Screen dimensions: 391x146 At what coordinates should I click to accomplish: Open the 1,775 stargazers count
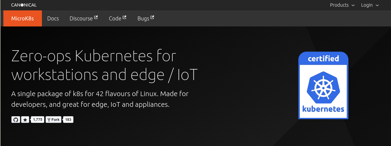[x=38, y=120]
